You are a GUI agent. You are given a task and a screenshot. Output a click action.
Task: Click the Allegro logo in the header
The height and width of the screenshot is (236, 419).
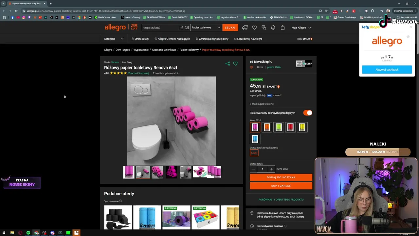(115, 28)
